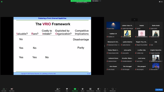
Task: Click the View layout button
Action: (x=161, y=2)
